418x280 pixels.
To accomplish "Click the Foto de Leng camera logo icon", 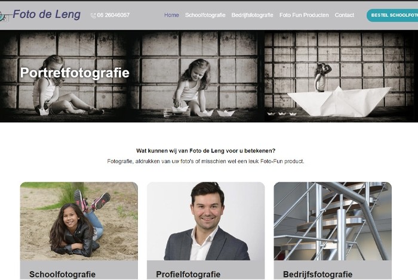I will [x=4, y=17].
